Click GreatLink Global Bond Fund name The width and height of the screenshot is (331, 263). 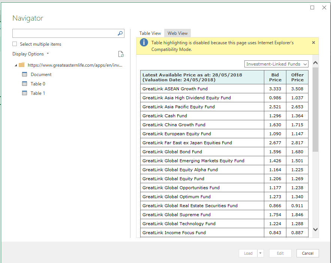click(172, 152)
